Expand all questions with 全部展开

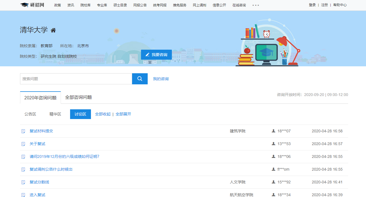coord(123,114)
